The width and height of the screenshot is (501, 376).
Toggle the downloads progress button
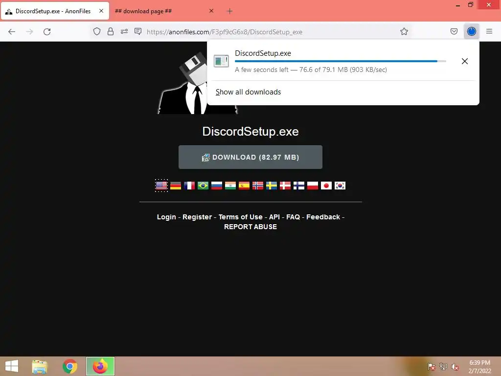[x=471, y=31]
